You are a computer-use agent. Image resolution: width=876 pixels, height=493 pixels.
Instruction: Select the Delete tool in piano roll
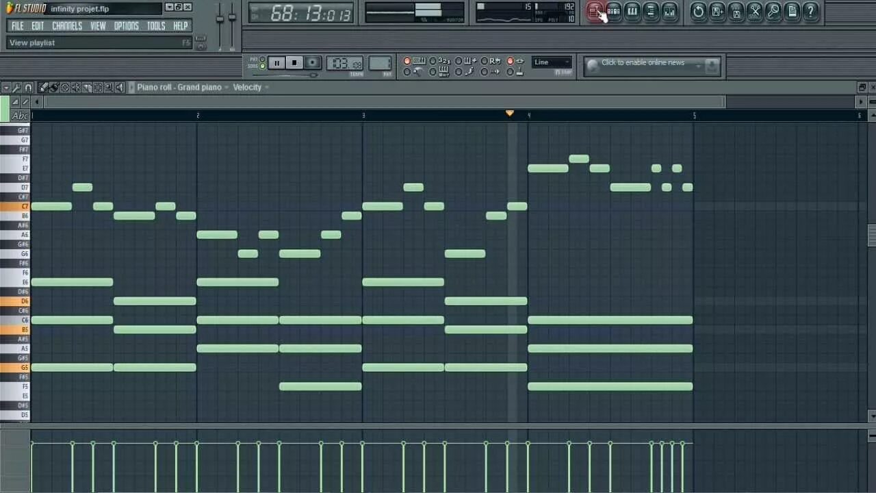65,87
